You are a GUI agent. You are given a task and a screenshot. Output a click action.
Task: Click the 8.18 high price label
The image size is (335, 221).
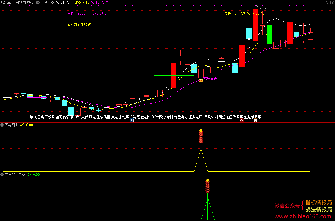pyautogui.click(x=263, y=7)
